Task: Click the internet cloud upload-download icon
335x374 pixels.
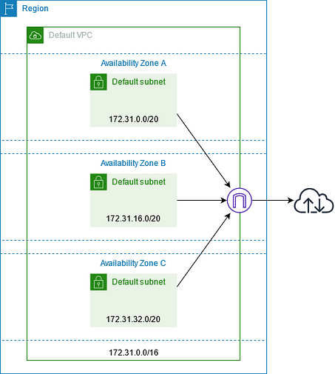Action: pos(314,201)
